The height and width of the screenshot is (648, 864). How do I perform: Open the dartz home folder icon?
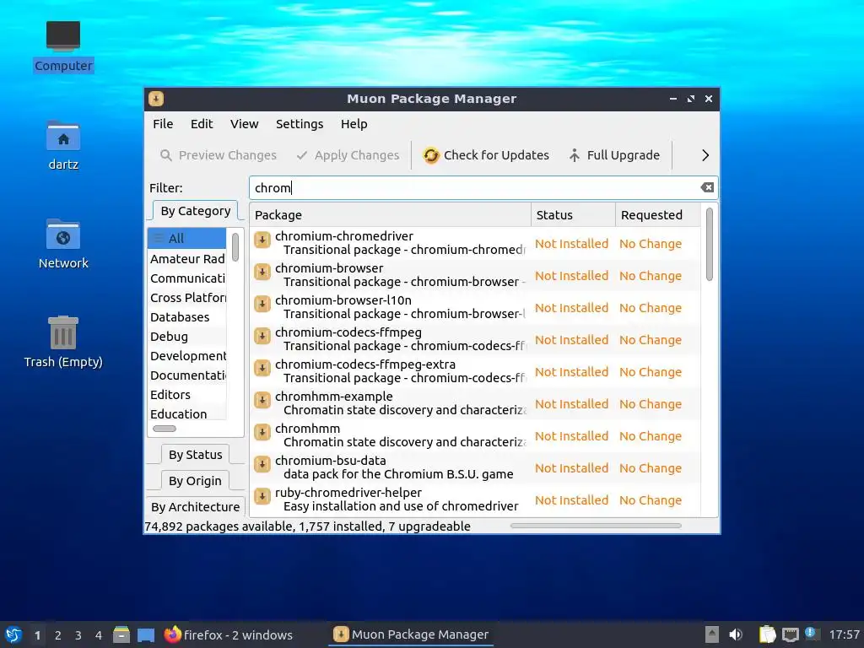click(x=62, y=136)
